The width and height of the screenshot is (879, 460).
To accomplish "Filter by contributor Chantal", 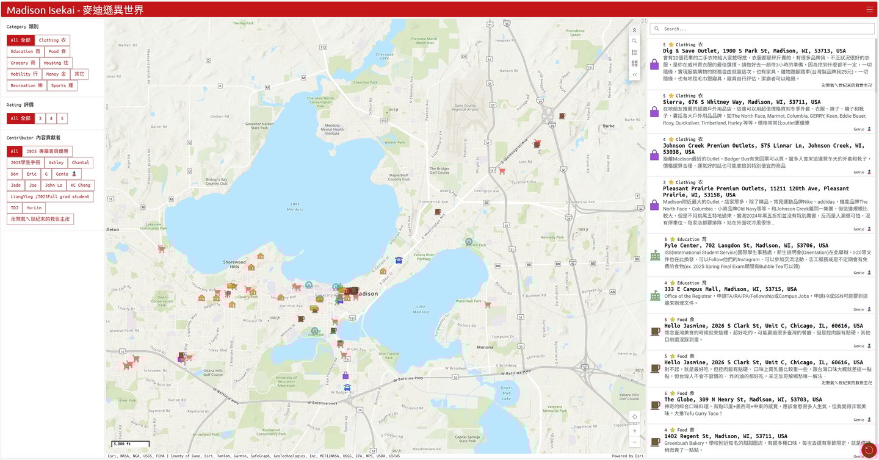I will 81,162.
